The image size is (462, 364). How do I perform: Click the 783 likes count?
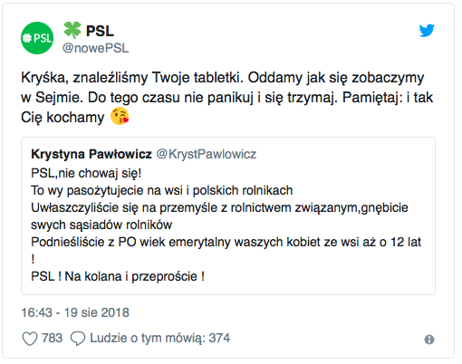(52, 338)
